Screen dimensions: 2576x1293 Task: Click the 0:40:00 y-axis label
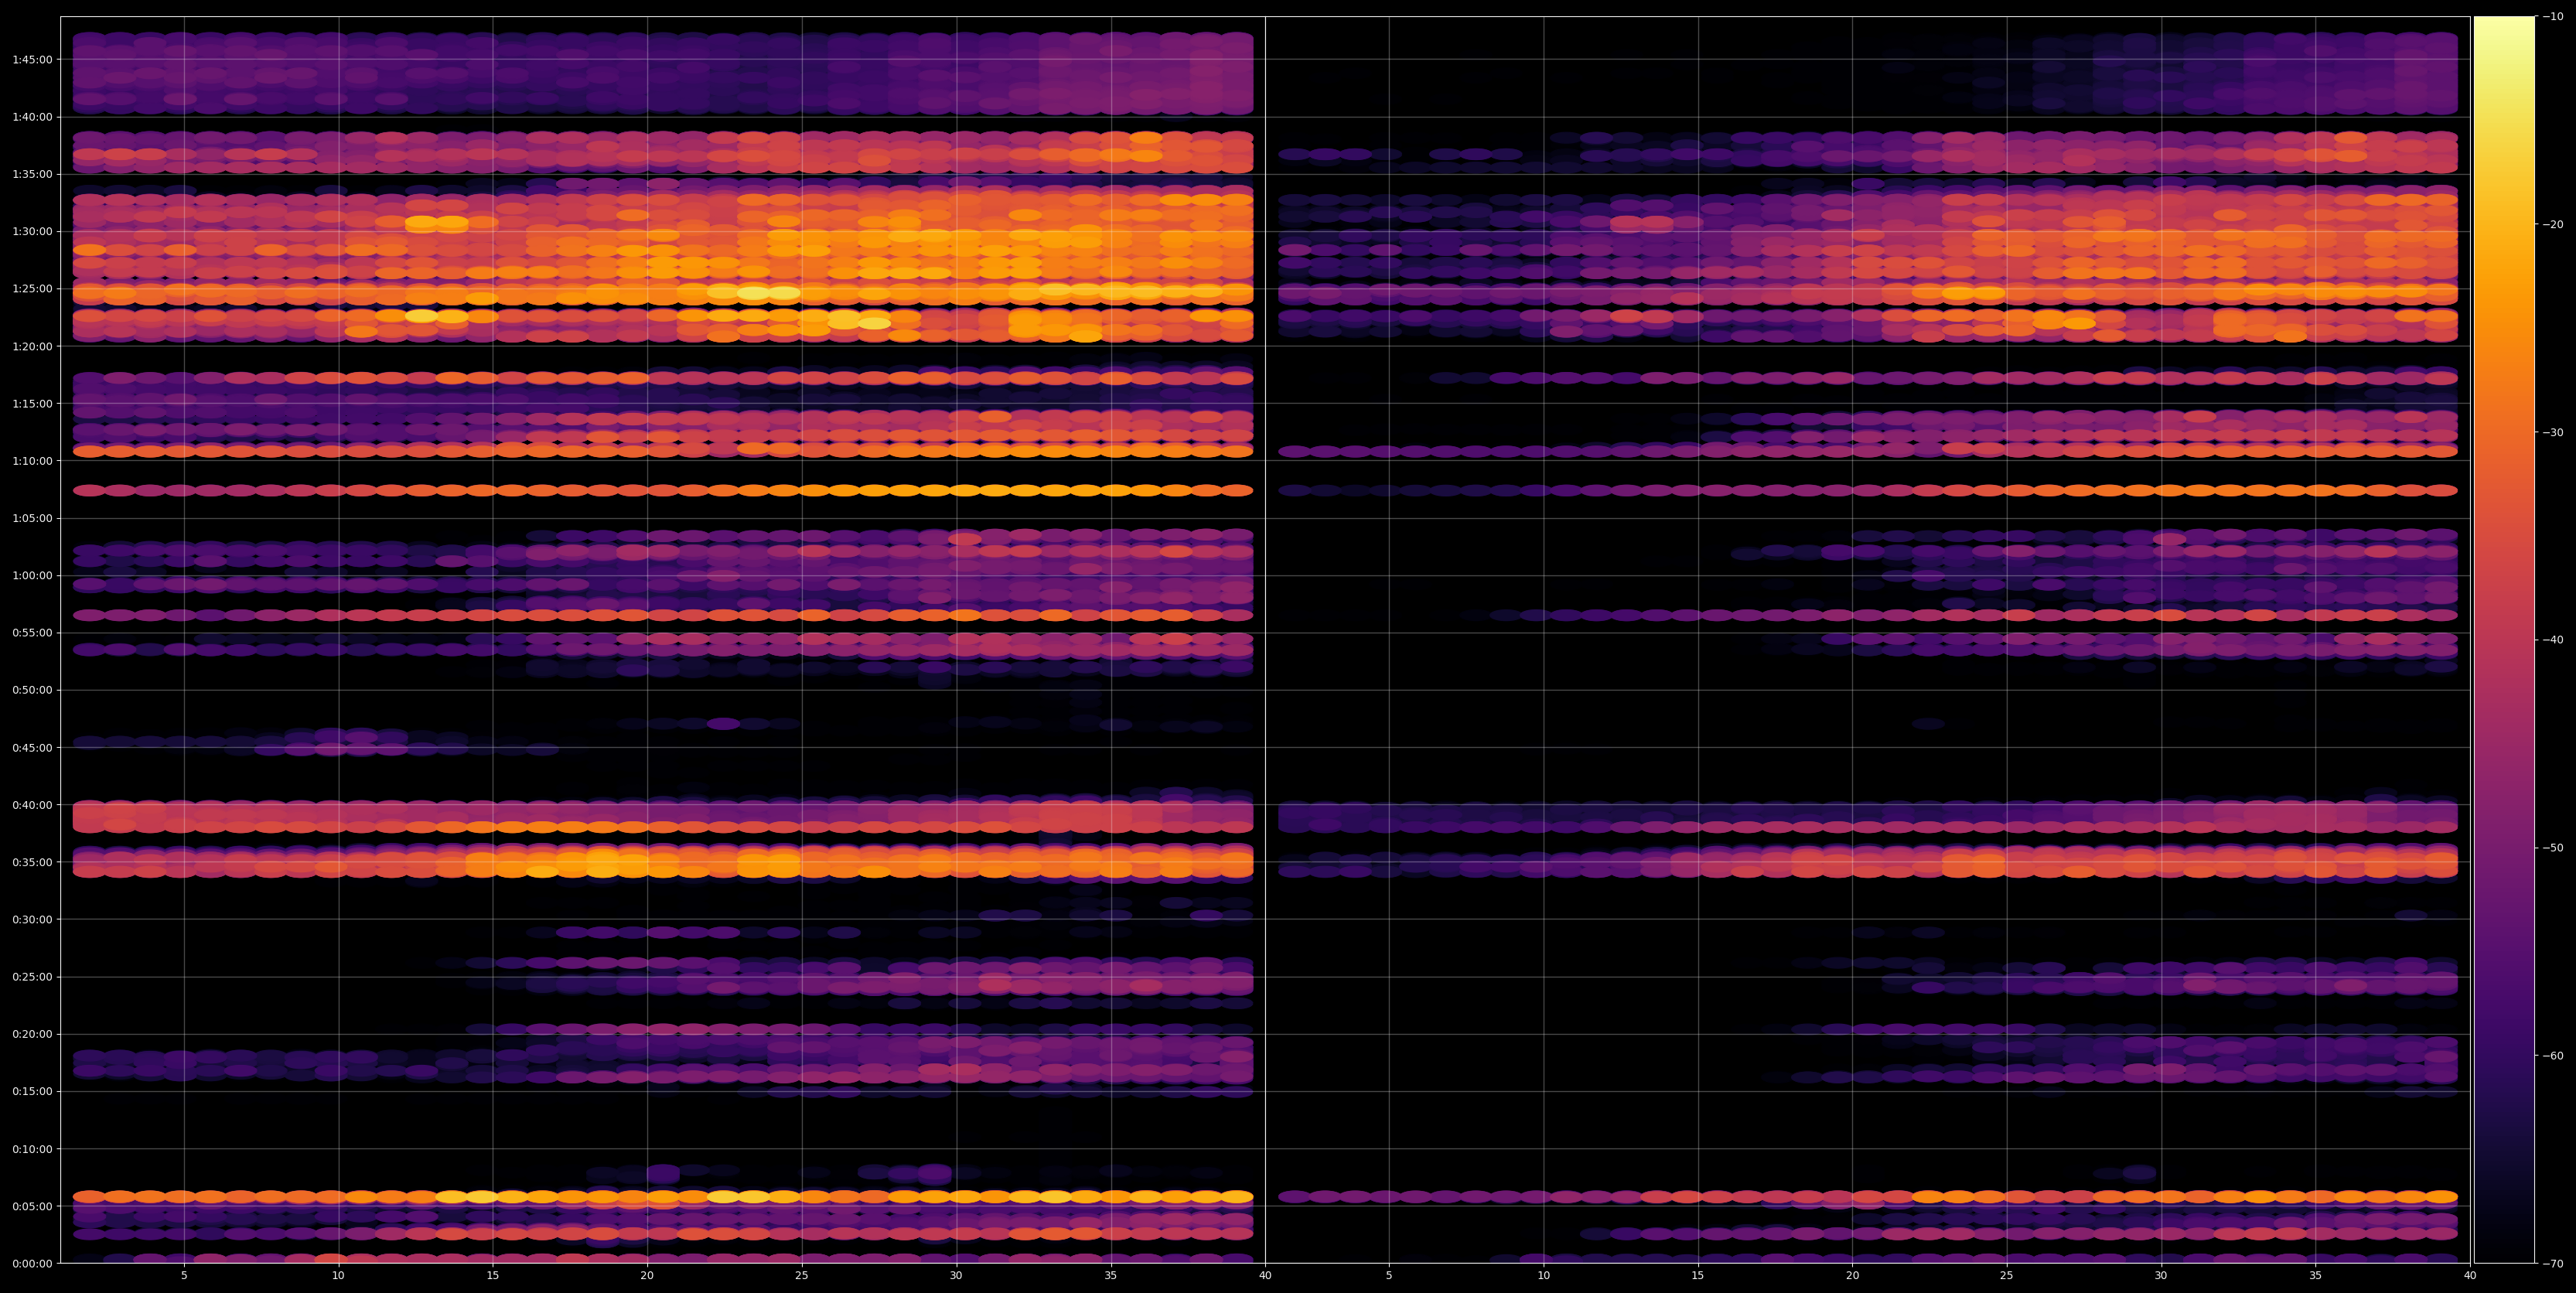coord(32,805)
